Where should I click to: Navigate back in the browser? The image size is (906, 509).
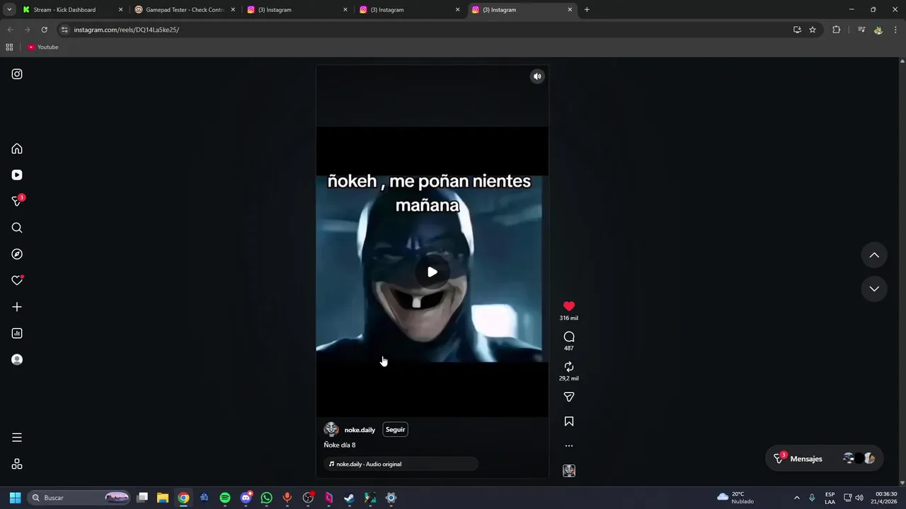click(x=10, y=30)
